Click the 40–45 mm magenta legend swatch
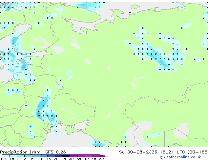 tap(89, 156)
